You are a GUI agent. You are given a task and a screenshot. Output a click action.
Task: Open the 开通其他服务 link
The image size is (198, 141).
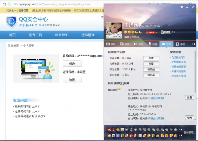(x=179, y=71)
